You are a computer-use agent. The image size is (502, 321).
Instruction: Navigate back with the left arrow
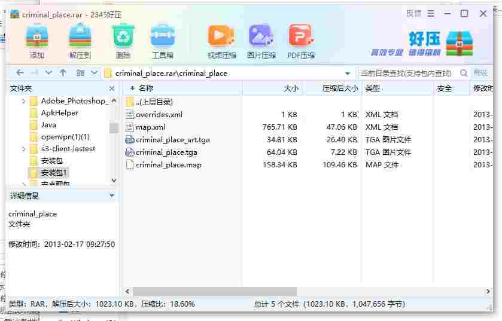coord(20,73)
